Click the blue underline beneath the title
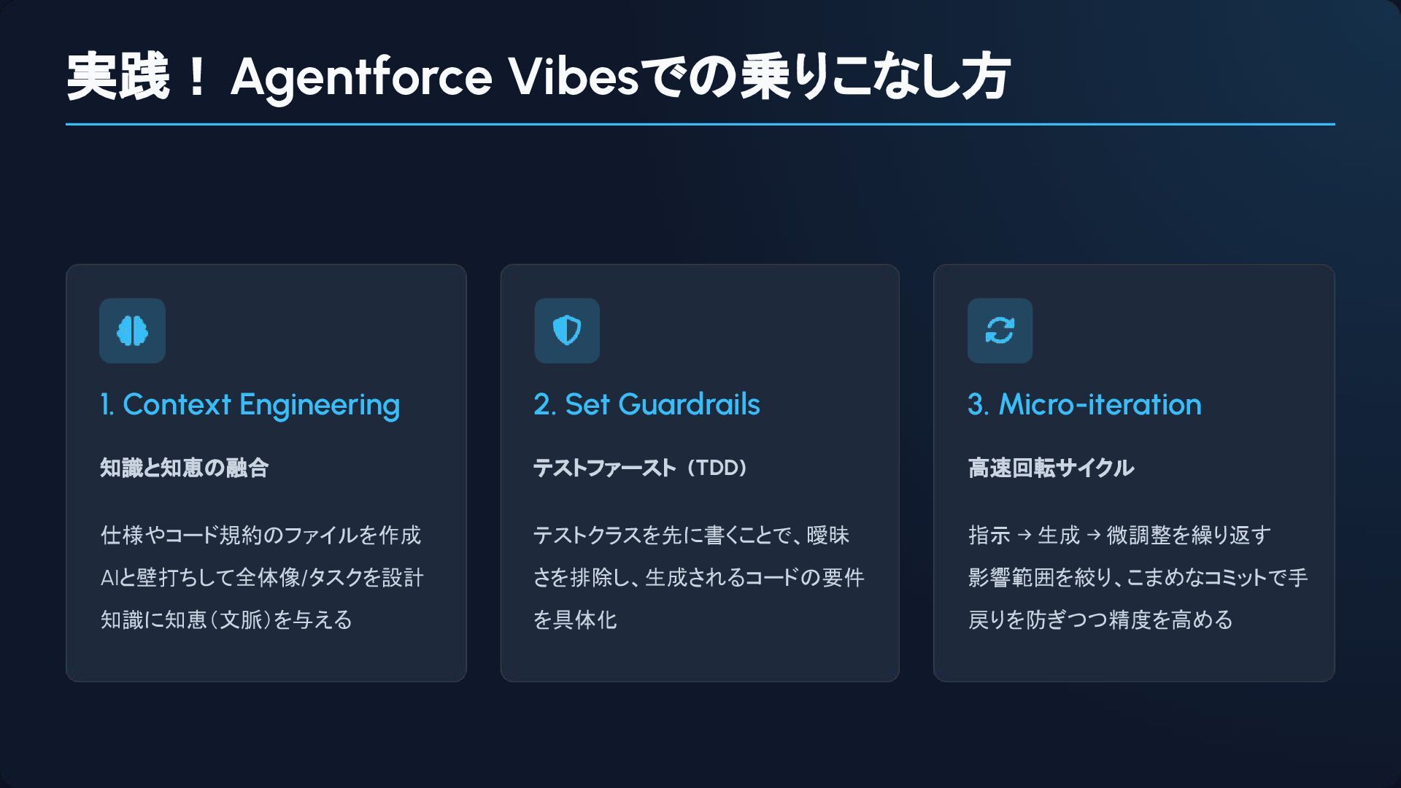This screenshot has width=1401, height=788. (700, 125)
